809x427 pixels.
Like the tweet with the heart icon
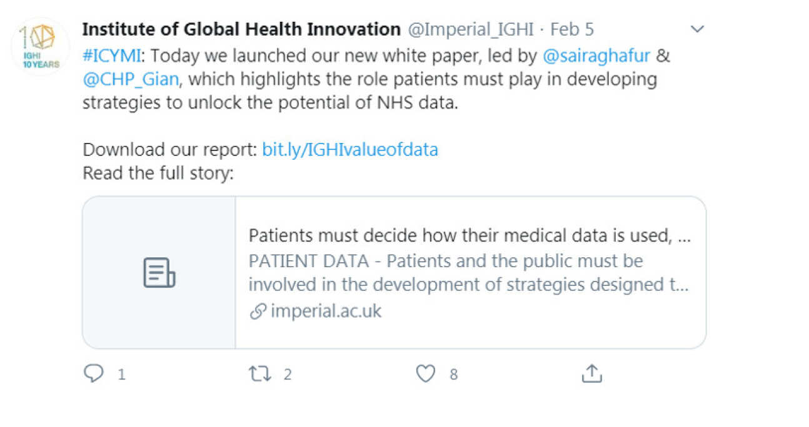tap(426, 374)
